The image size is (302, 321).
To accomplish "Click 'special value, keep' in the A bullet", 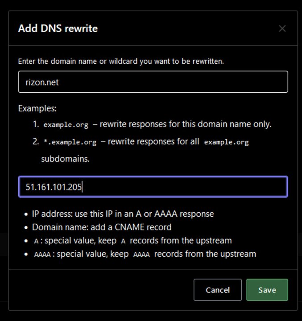I will [x=81, y=241].
